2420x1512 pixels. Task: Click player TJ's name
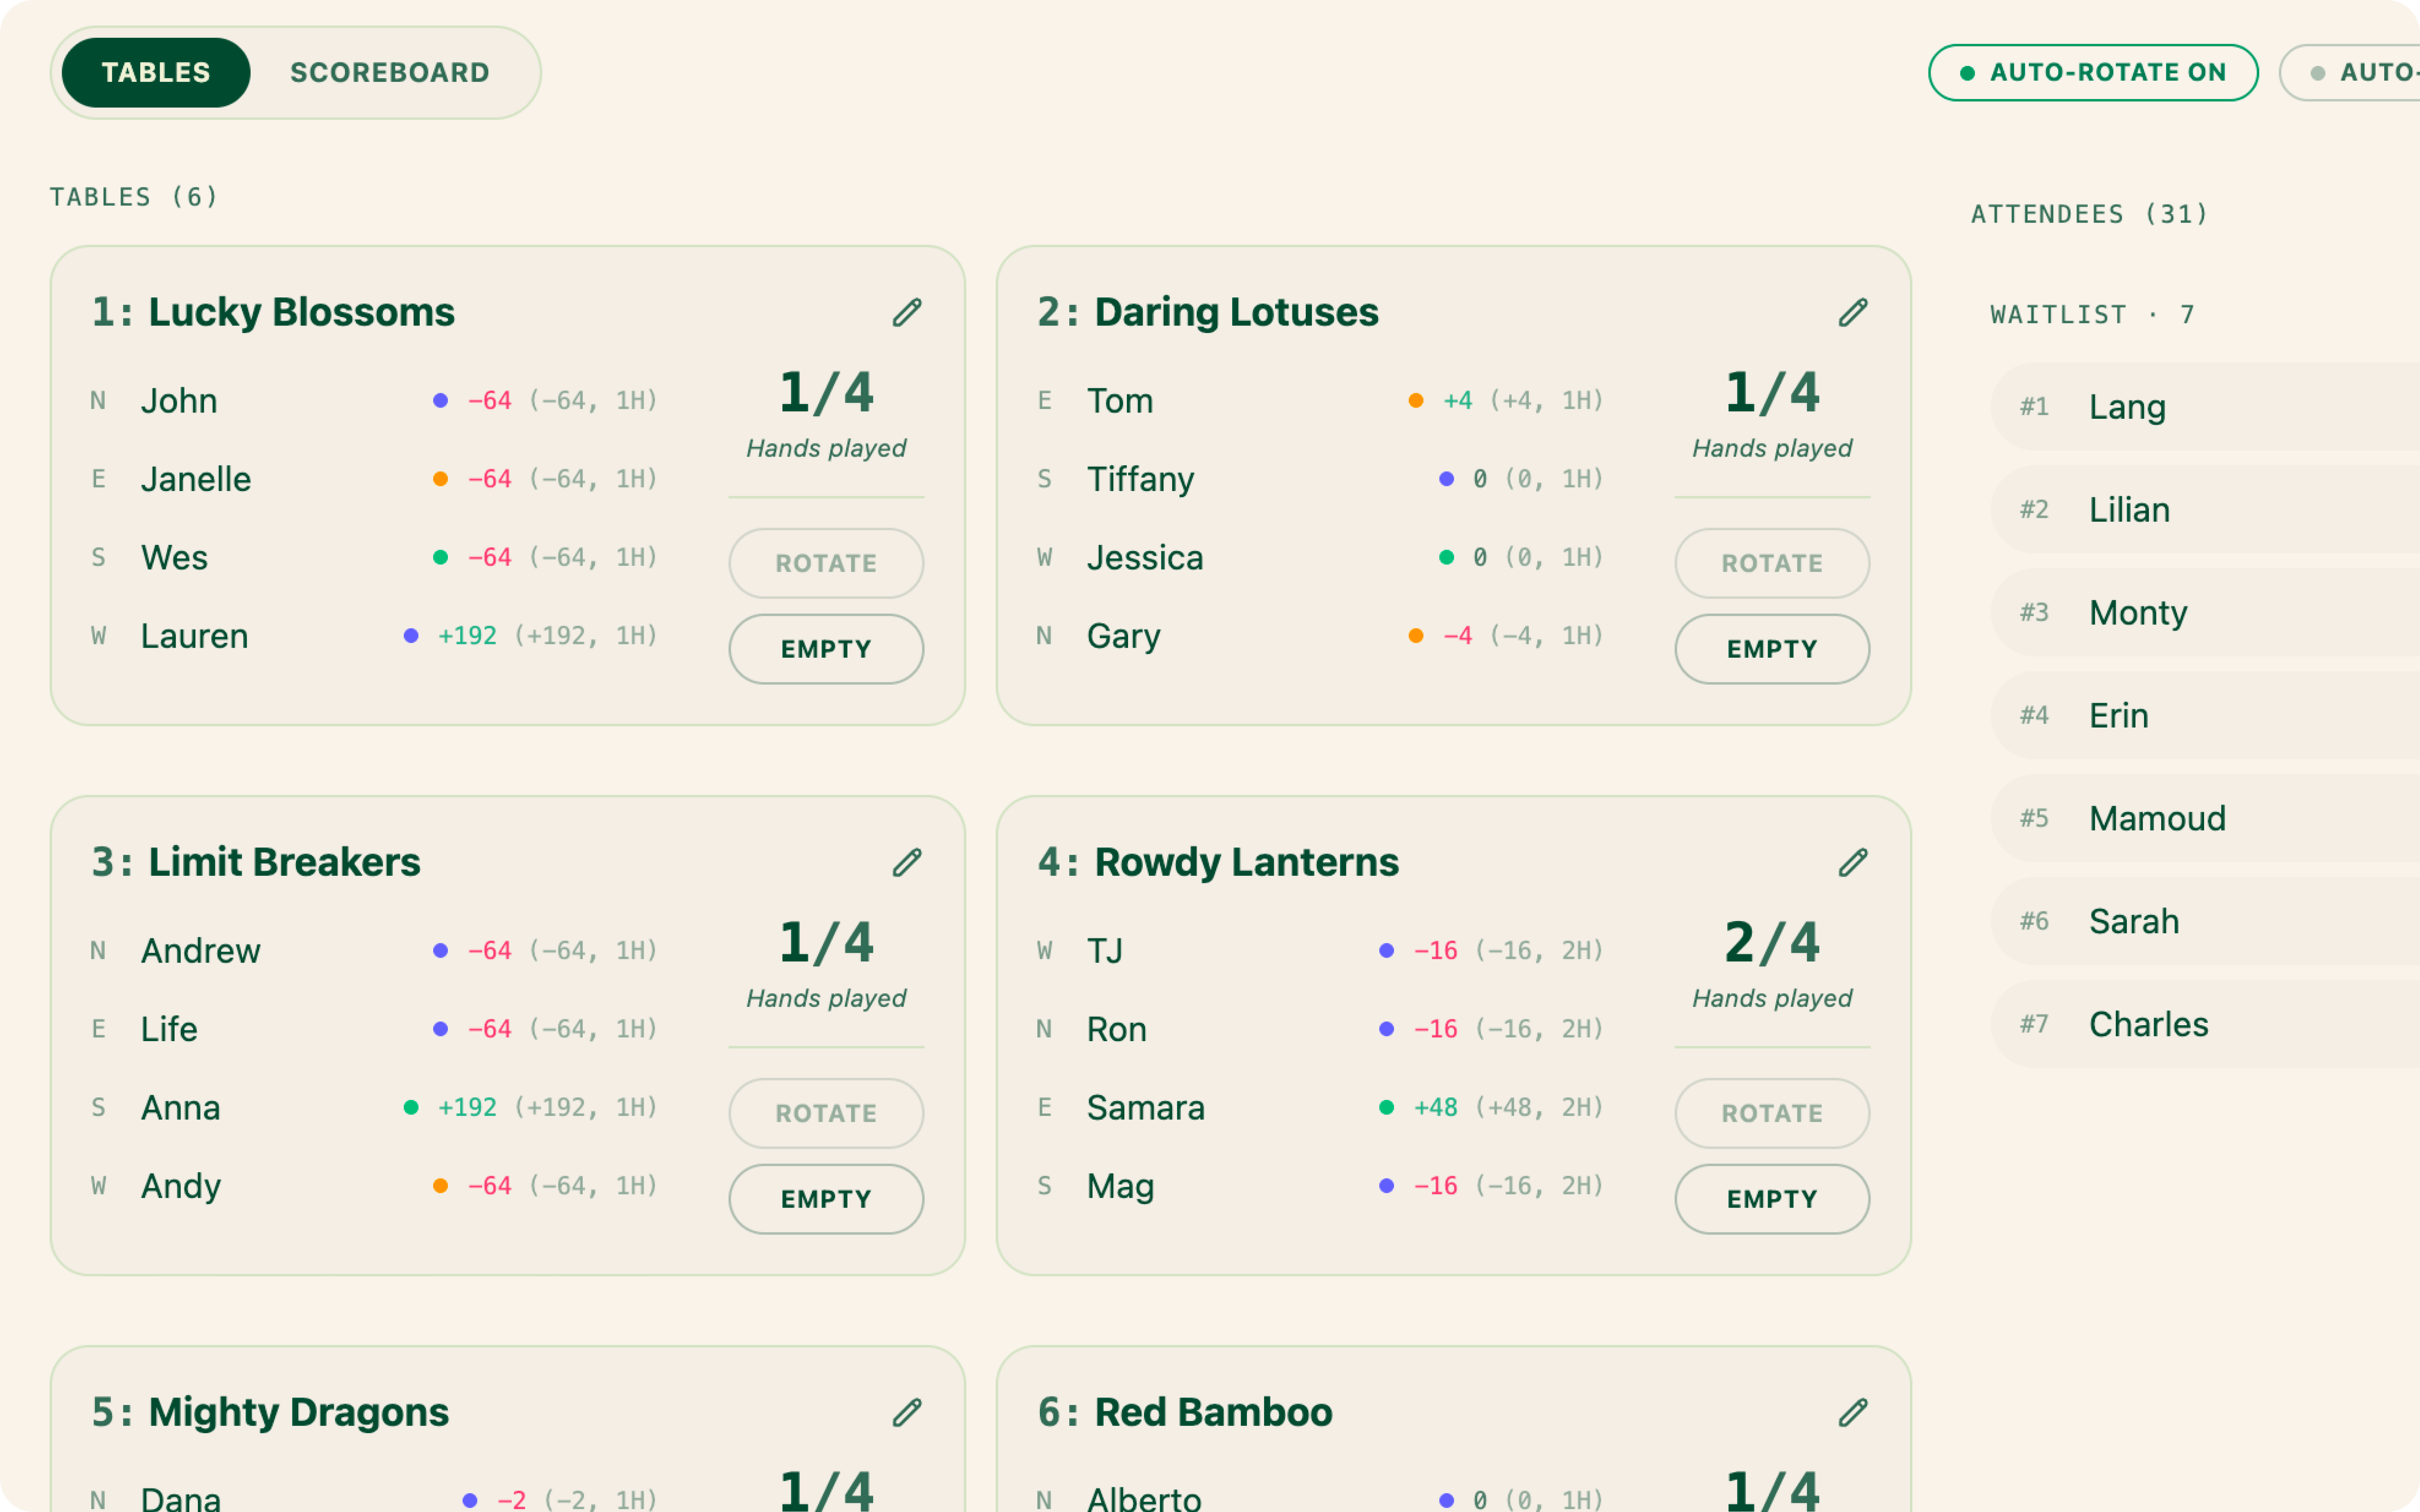click(x=1105, y=951)
